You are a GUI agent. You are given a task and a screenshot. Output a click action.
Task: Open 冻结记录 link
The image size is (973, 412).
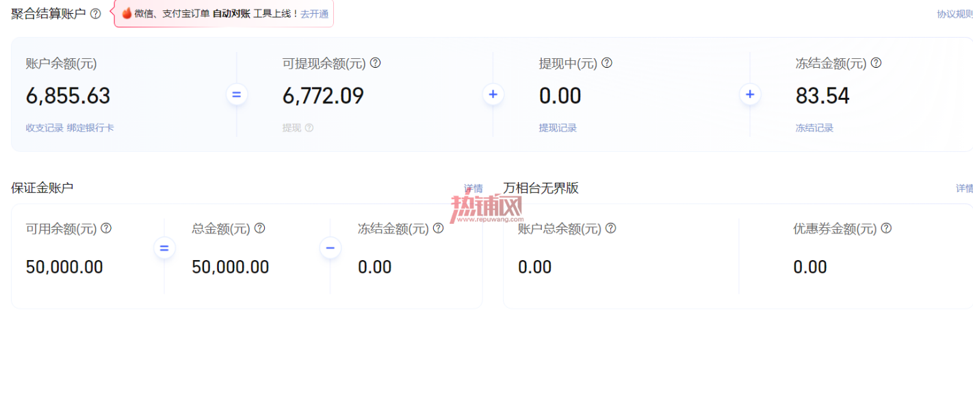click(x=814, y=128)
